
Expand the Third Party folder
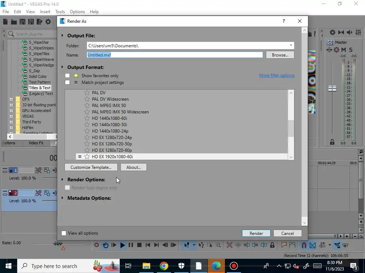(x=11, y=122)
